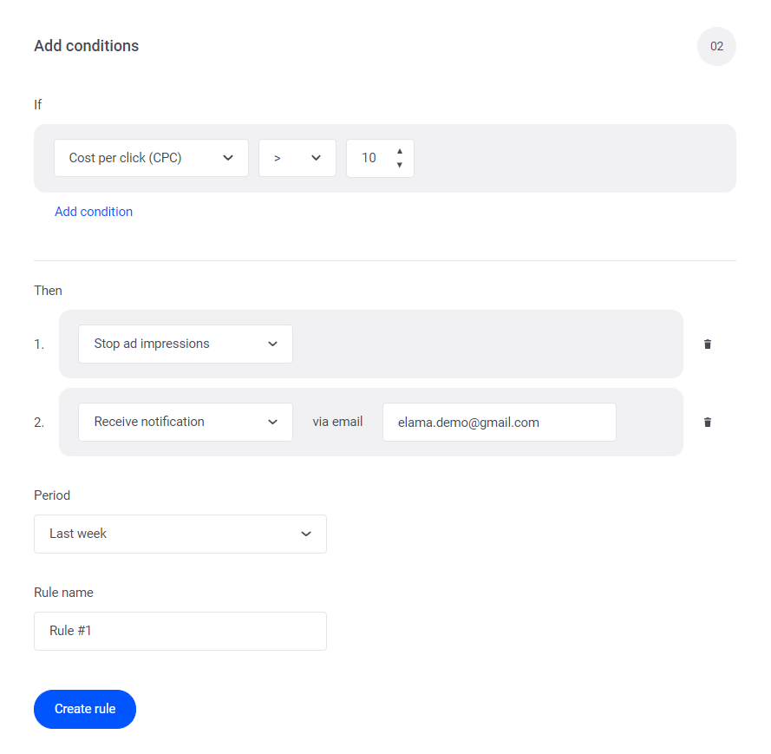The height and width of the screenshot is (754, 771).
Task: Click Add condition link
Action: [x=94, y=212]
